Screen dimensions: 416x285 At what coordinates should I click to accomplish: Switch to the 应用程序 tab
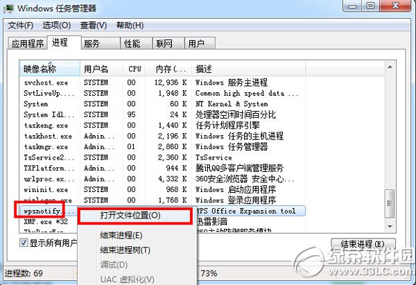[x=27, y=44]
